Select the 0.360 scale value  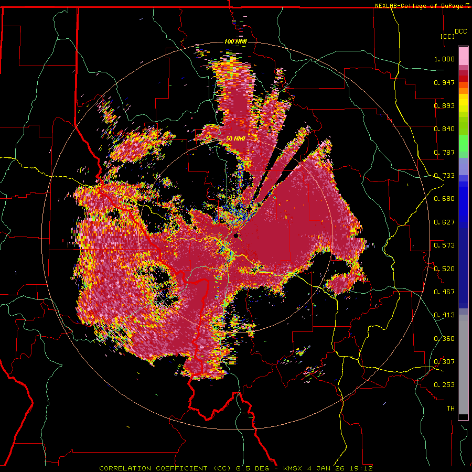click(x=444, y=338)
